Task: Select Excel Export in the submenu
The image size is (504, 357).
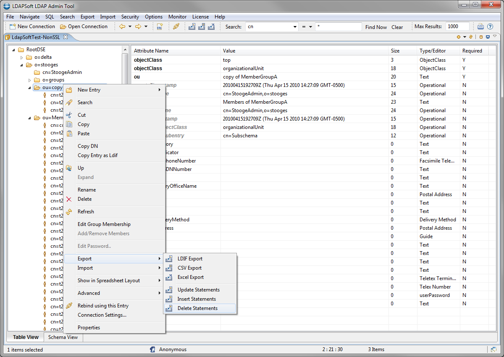Action: pyautogui.click(x=190, y=277)
